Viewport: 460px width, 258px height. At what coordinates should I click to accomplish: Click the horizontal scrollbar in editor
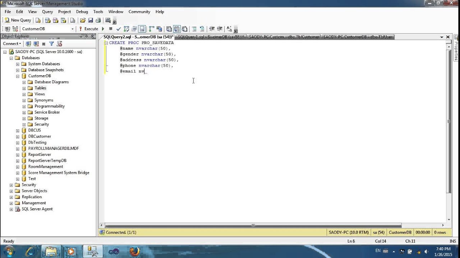coord(253,225)
